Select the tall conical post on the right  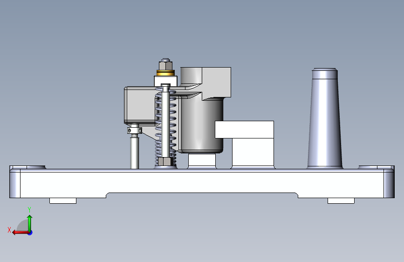click(325, 118)
